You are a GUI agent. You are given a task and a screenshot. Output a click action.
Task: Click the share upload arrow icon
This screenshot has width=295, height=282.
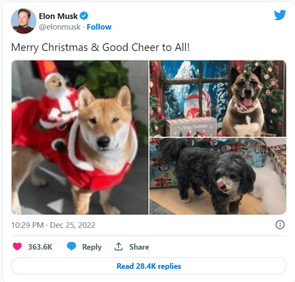(118, 247)
